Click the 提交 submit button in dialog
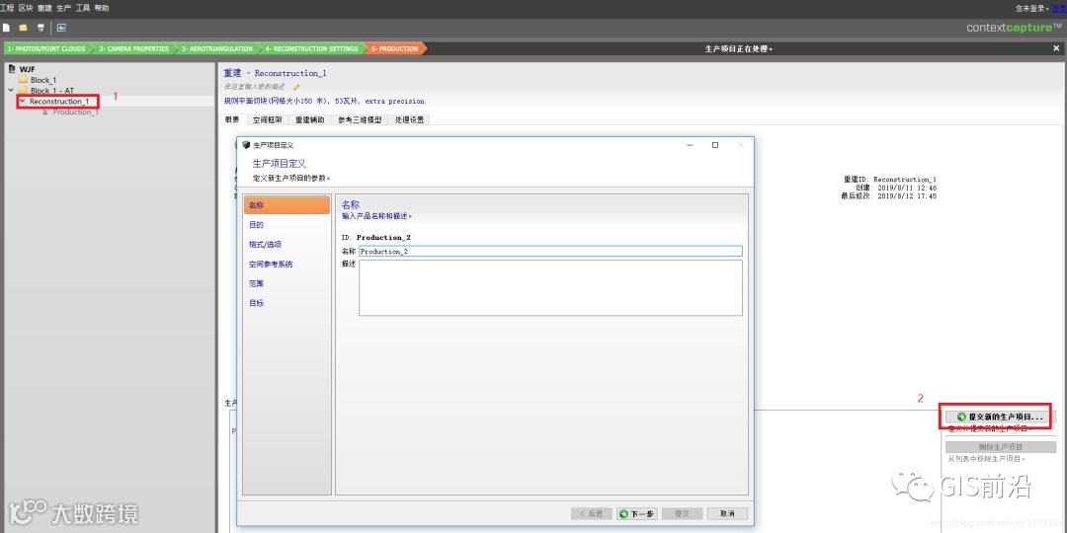The width and height of the screenshot is (1067, 533). coord(682,514)
